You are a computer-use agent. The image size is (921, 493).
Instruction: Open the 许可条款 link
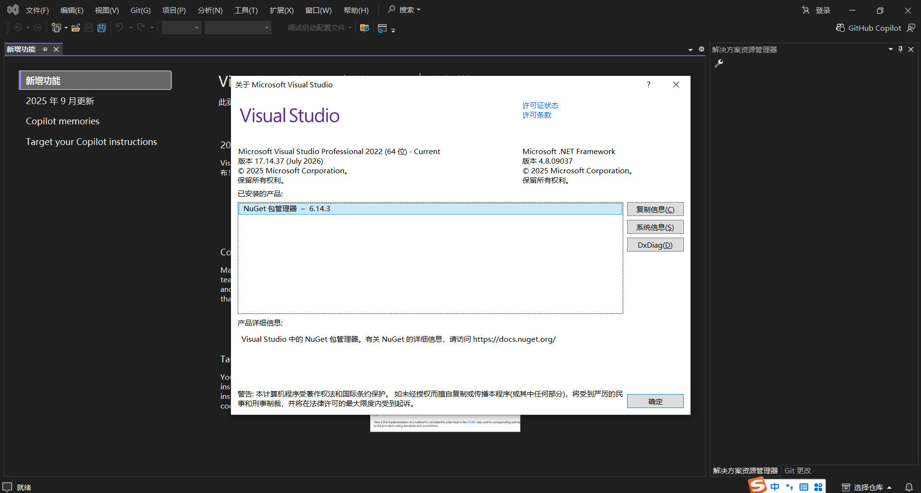[x=537, y=115]
